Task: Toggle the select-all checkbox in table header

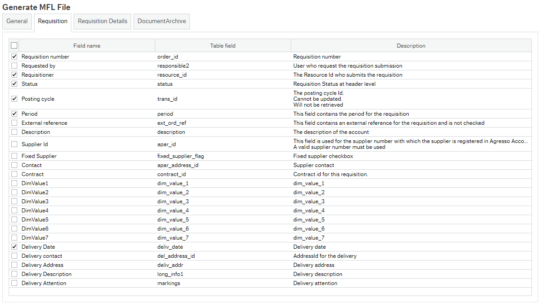Action: click(14, 45)
